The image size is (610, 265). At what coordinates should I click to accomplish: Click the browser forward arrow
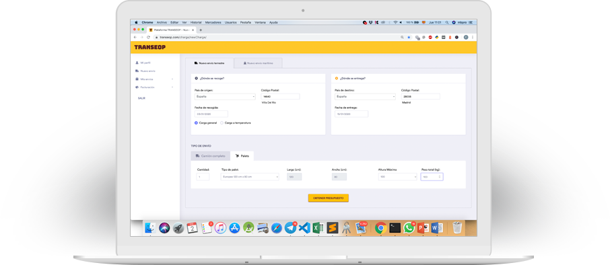pyautogui.click(x=141, y=37)
